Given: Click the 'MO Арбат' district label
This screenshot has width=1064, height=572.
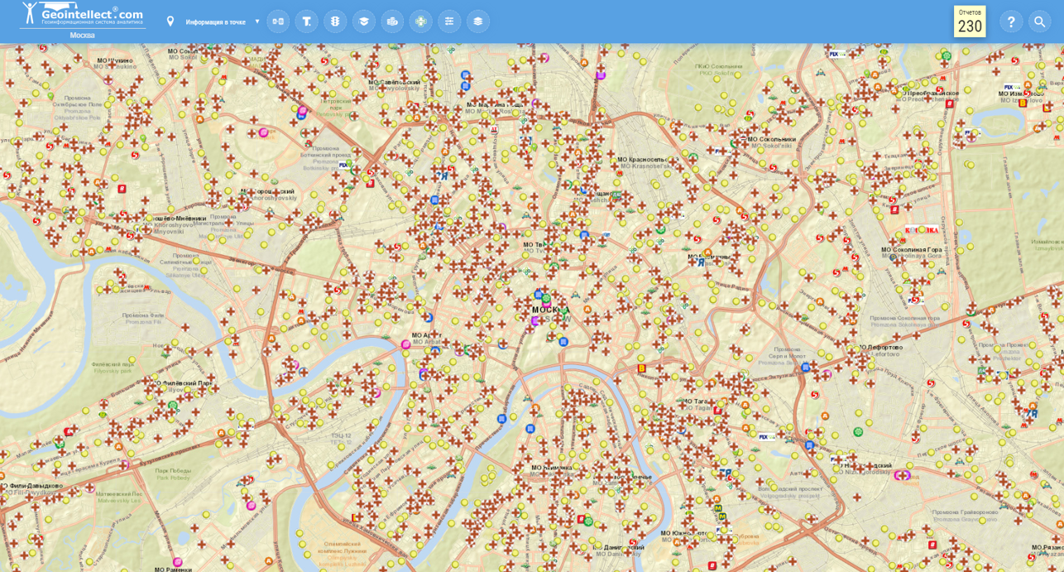Looking at the screenshot, I should tap(427, 336).
